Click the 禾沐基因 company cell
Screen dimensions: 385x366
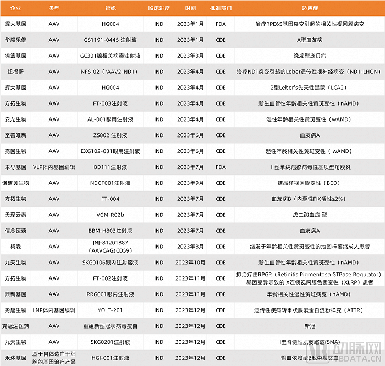[15, 358]
